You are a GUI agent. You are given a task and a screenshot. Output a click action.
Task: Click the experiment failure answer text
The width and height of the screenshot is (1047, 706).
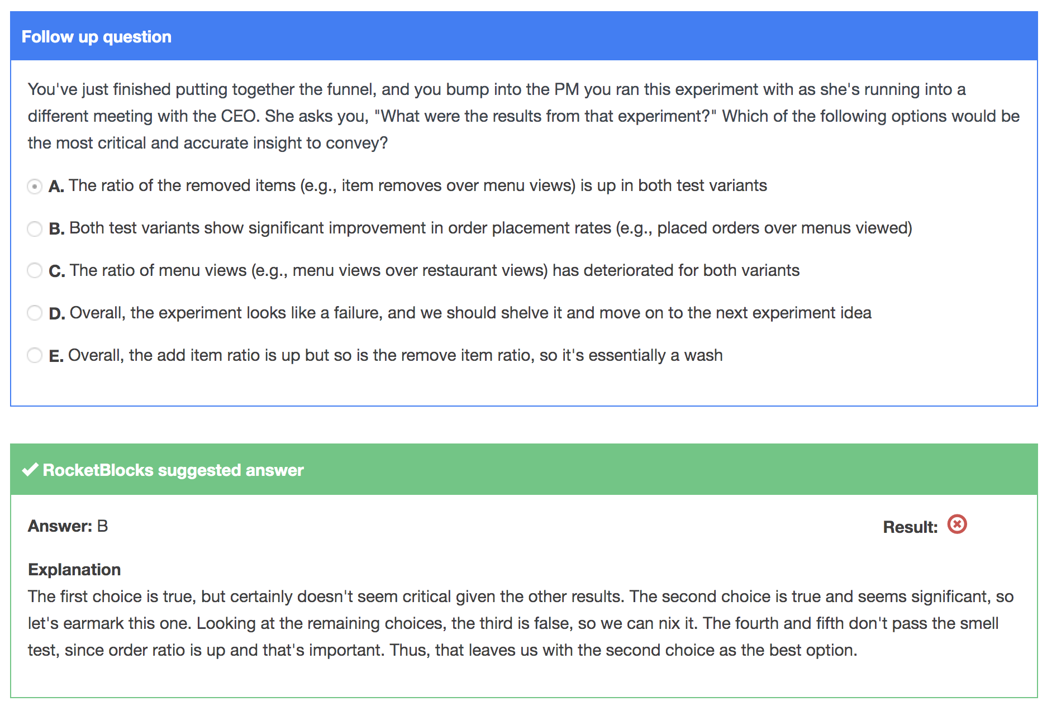(470, 313)
